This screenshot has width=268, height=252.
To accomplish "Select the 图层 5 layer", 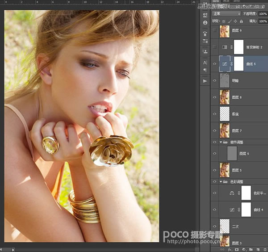I will 239,170.
